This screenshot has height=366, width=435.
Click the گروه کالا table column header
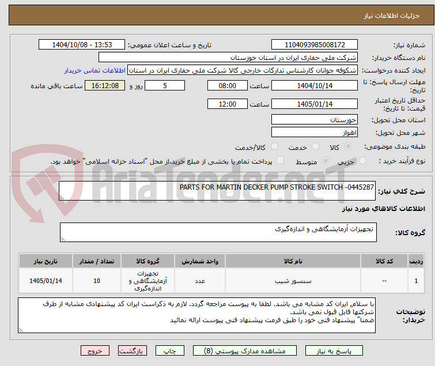(147, 261)
